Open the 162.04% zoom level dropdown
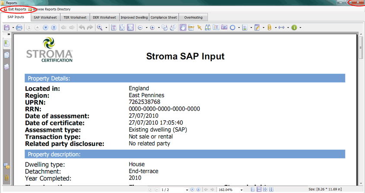 pyautogui.click(x=241, y=190)
